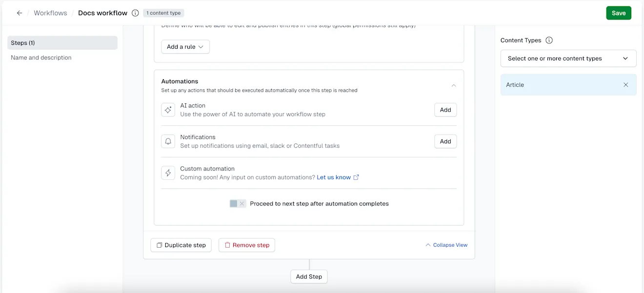Click the AI action sparkle icon
This screenshot has height=293, width=644.
(168, 110)
